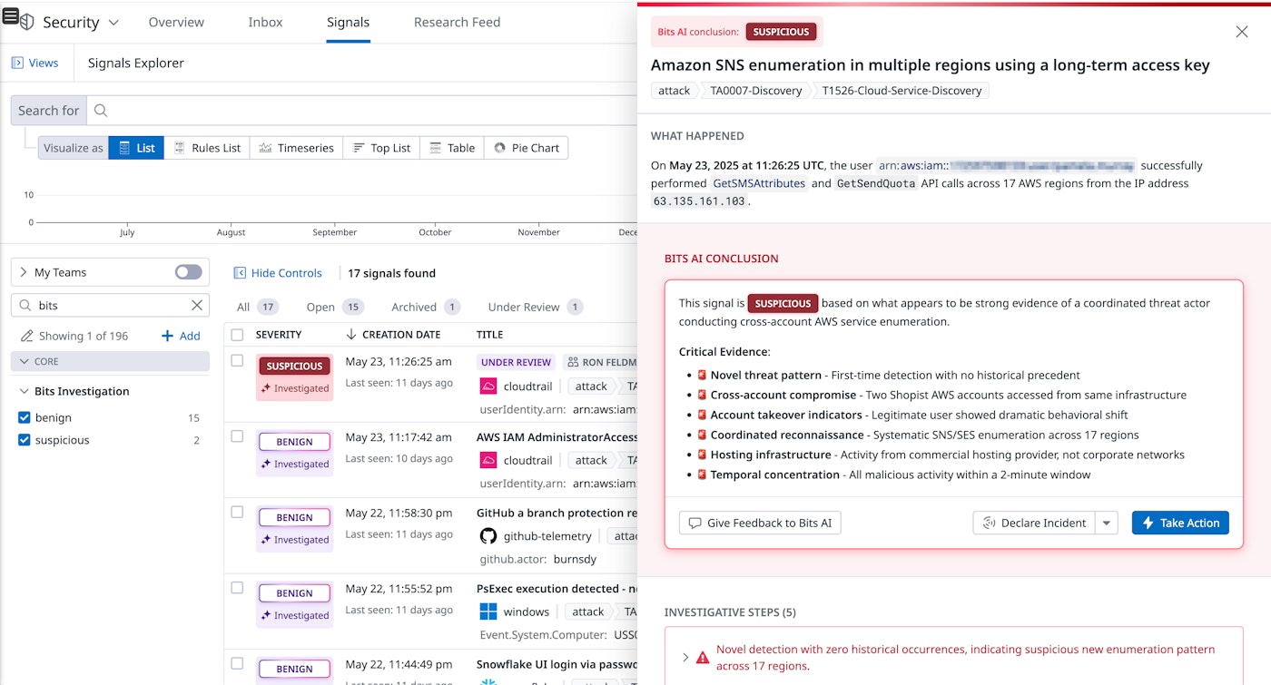Switch visualization to Top List
Image resolution: width=1271 pixels, height=685 pixels.
pyautogui.click(x=381, y=148)
